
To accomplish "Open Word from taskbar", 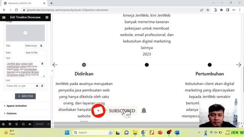I will tap(177, 132).
